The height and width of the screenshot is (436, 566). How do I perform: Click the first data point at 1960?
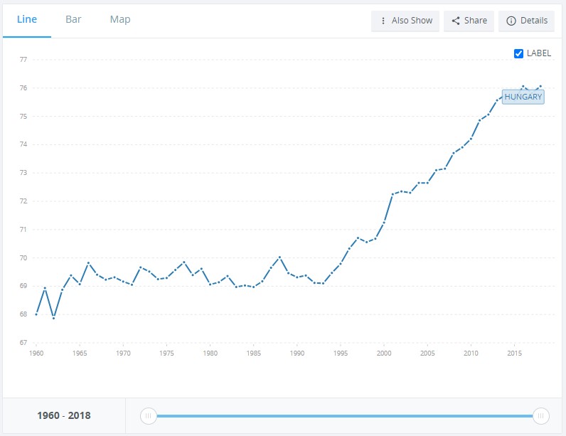pos(36,314)
